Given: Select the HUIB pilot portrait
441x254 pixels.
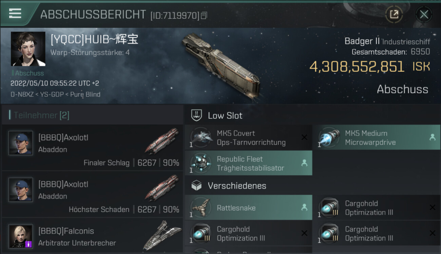Looking at the screenshot, I should coord(28,49).
